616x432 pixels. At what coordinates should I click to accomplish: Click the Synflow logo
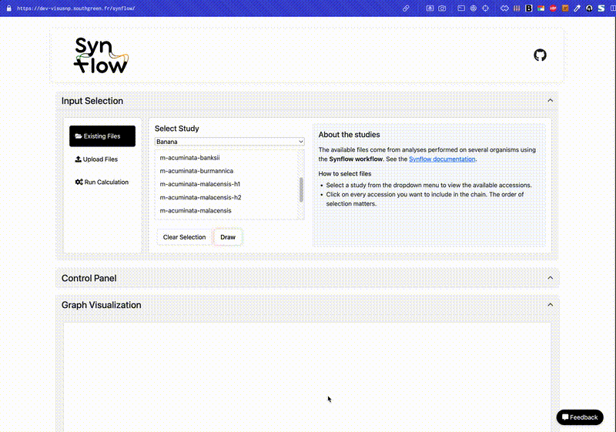102,55
